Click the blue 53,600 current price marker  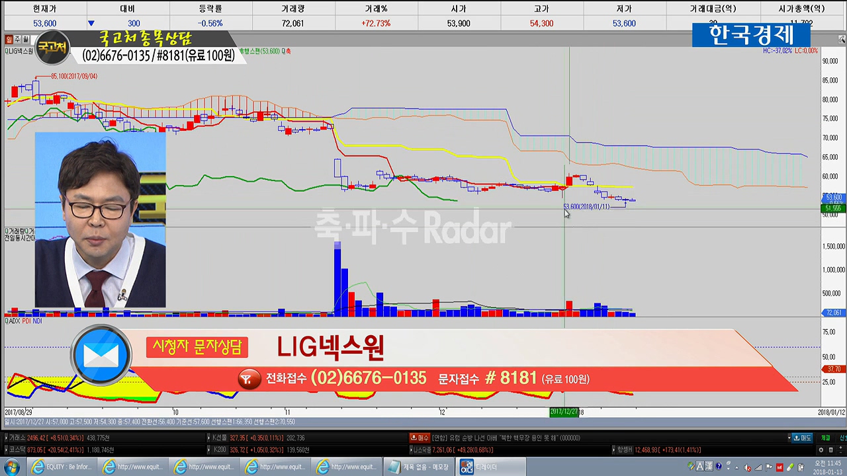pyautogui.click(x=833, y=198)
